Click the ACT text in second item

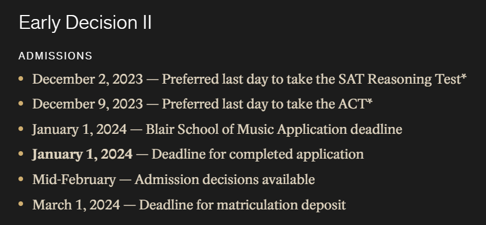[x=352, y=104]
